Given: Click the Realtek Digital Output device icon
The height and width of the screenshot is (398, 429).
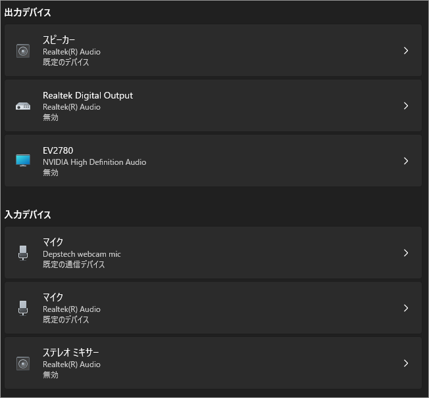Looking at the screenshot, I should (x=23, y=106).
